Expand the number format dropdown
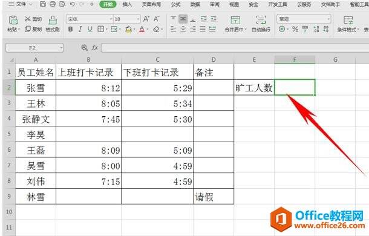Image resolution: width=369 pixels, height=236 pixels. (x=328, y=19)
